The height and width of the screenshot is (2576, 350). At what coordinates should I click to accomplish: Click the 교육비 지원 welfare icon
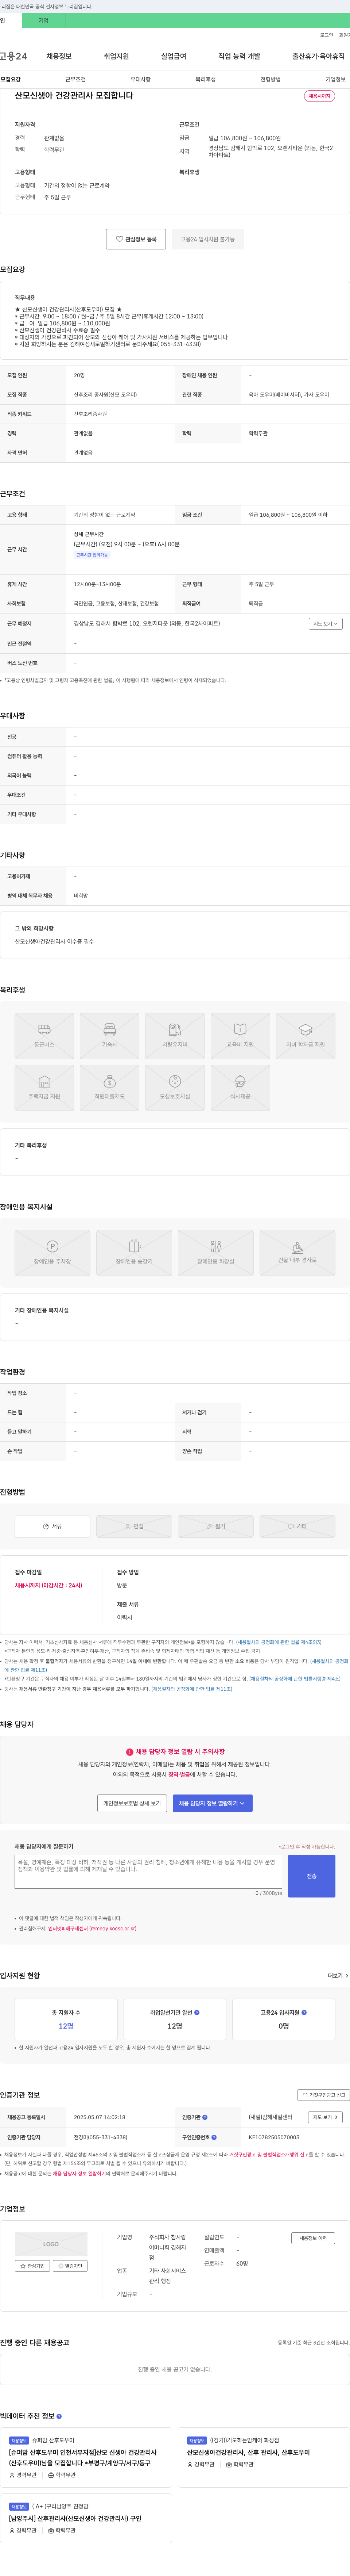[x=240, y=1036]
